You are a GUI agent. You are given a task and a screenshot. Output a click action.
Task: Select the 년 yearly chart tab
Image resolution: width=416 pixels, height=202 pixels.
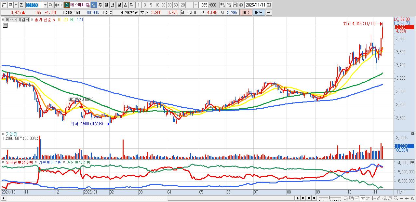(112, 5)
